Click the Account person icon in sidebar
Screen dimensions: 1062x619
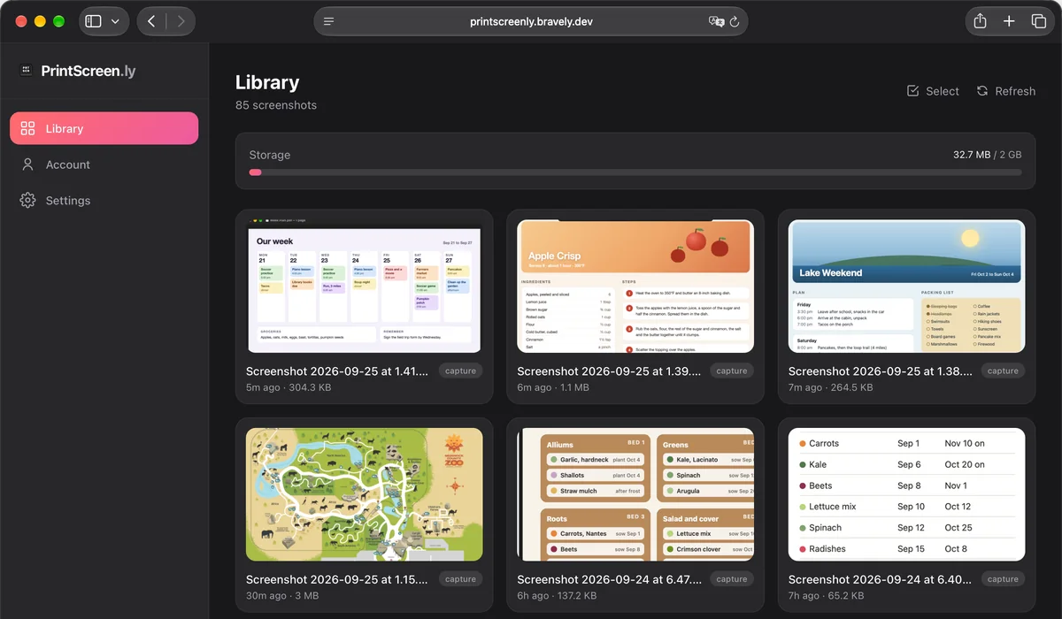point(27,164)
